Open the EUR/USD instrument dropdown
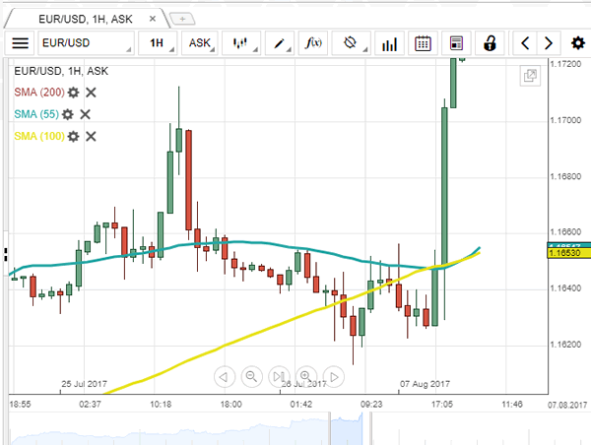This screenshot has height=445, width=591. [86, 43]
